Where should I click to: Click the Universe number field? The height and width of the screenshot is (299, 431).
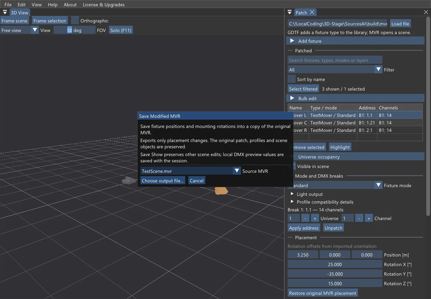click(x=294, y=218)
